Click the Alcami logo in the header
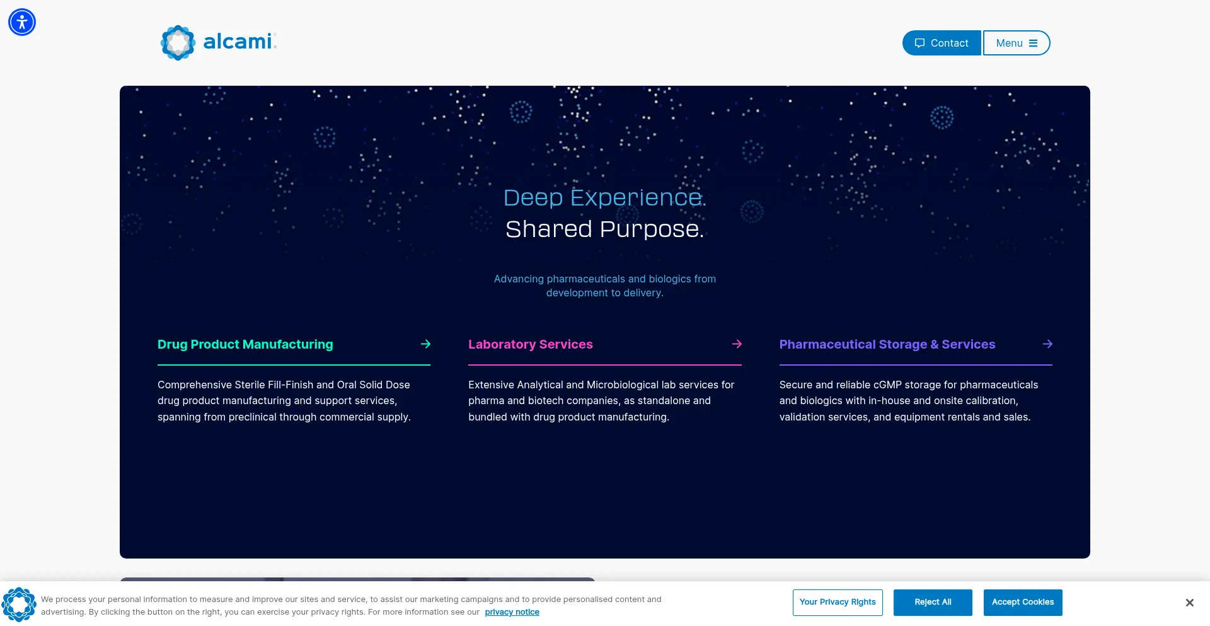 pos(219,42)
